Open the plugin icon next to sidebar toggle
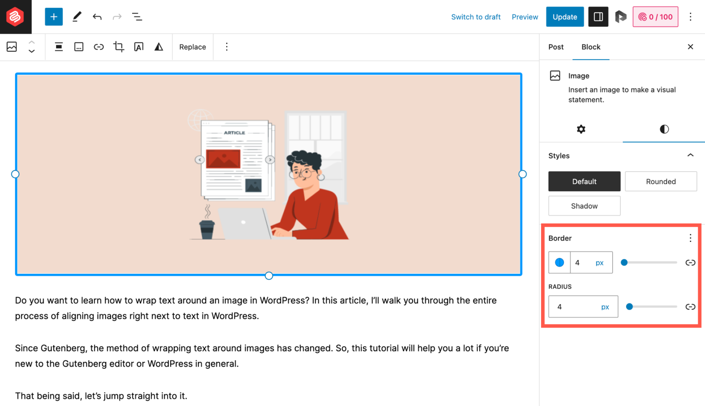The image size is (705, 406). click(x=621, y=17)
